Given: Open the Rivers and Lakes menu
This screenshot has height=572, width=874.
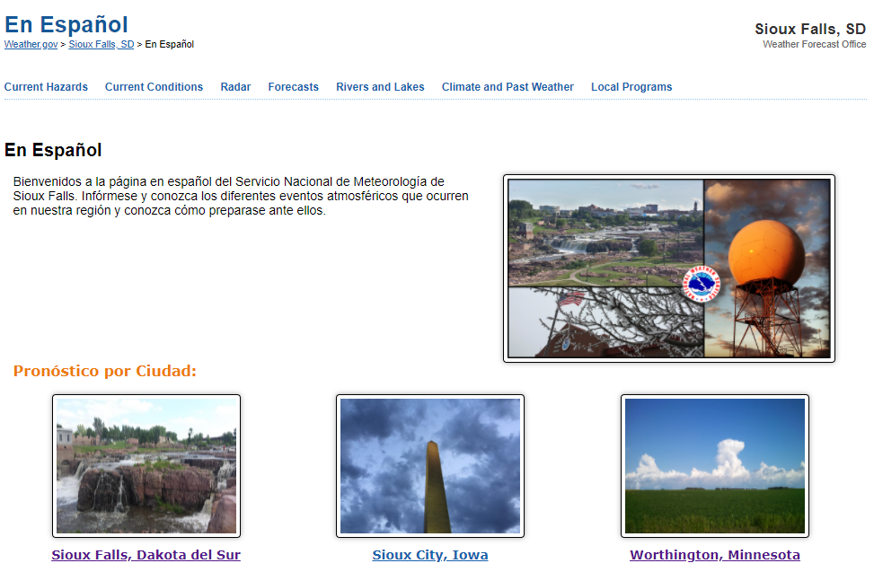Looking at the screenshot, I should (x=380, y=87).
